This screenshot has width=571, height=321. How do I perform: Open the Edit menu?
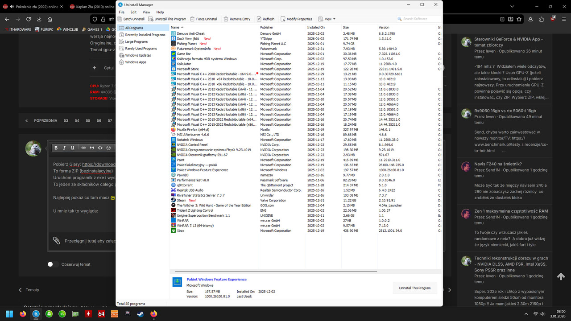click(x=133, y=12)
